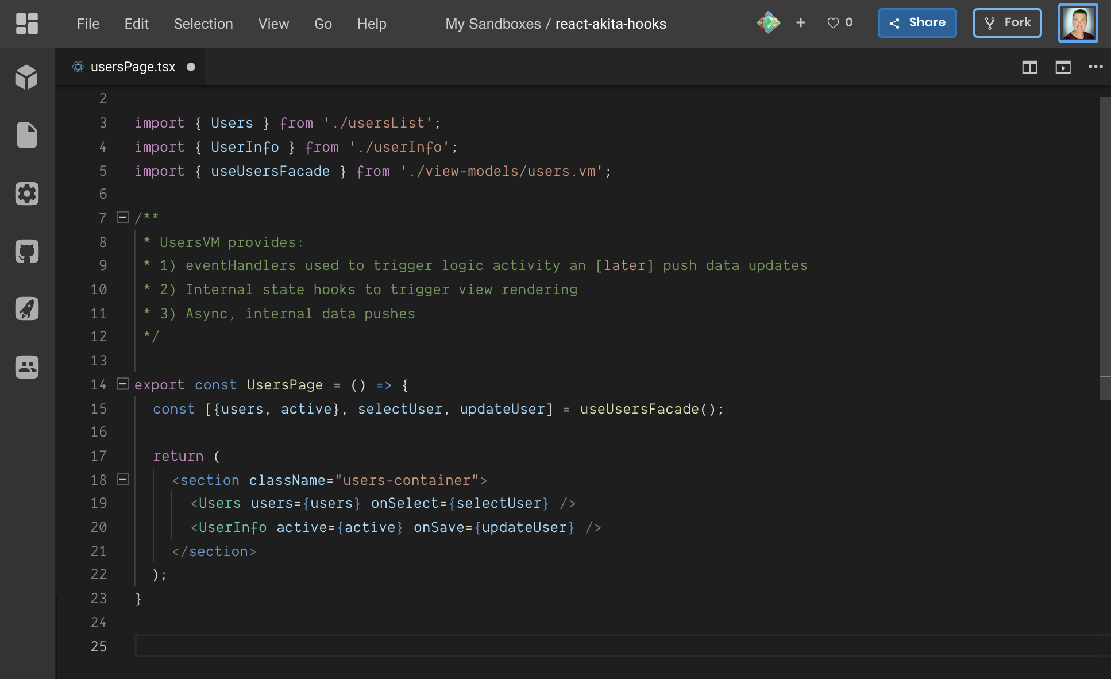
Task: Click the Share button
Action: point(917,23)
